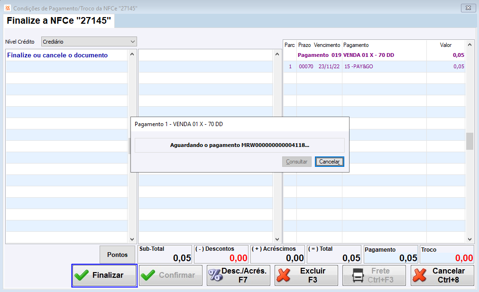Screen dimensions: 479x292
Task: Click the Total value field
Action: point(334,255)
